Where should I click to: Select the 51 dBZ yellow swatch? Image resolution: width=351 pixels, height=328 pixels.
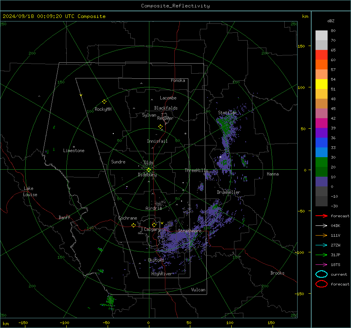321,84
